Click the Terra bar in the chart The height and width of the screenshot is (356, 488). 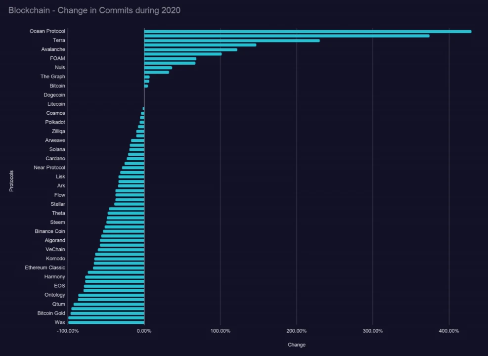(232, 41)
